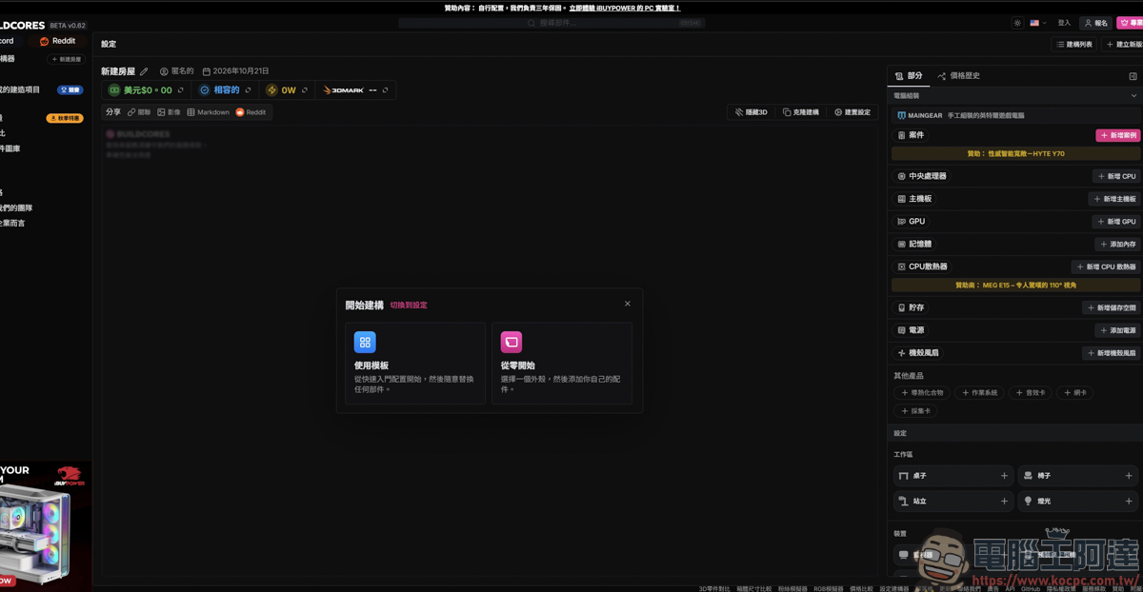The width and height of the screenshot is (1143, 592).
Task: Click the 登入 login link
Action: (x=1064, y=23)
